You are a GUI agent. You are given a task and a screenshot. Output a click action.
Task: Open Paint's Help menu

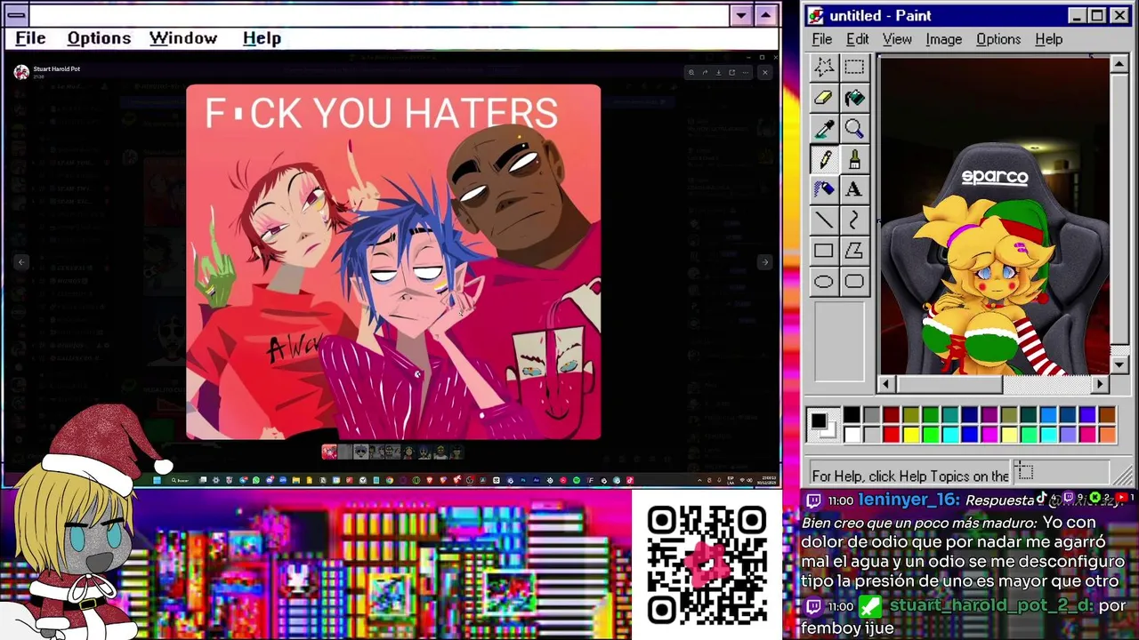click(1049, 39)
